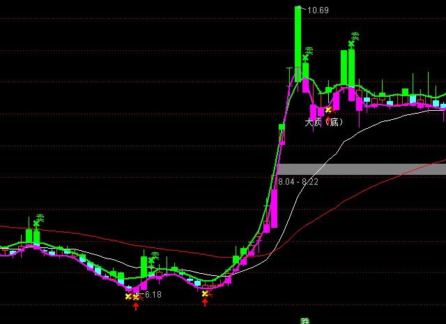Click the sell marker above the tallest green candle cluster near 10.69
The width and height of the screenshot is (446, 324).
[309, 52]
